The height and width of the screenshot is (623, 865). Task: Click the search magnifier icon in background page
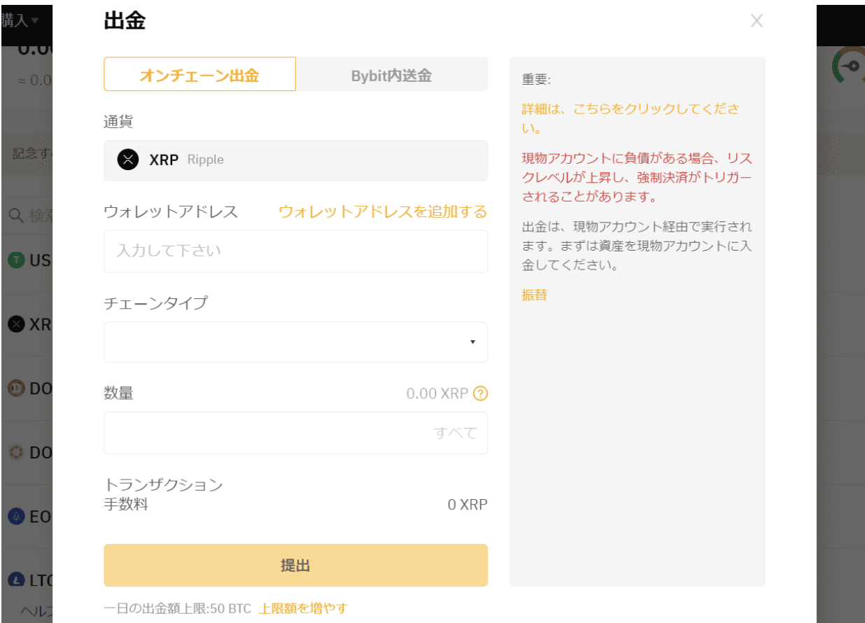16,215
